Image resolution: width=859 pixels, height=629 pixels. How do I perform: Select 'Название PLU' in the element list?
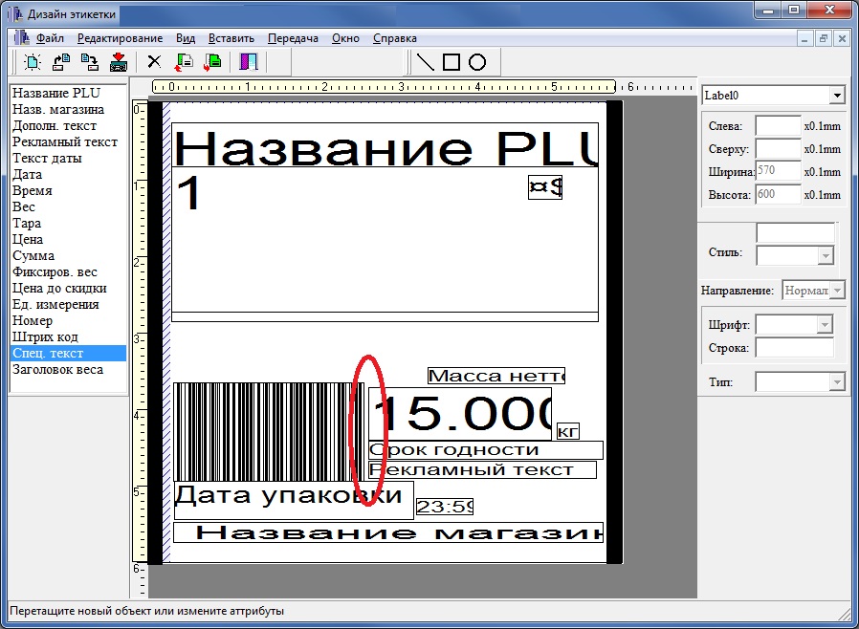tap(55, 93)
